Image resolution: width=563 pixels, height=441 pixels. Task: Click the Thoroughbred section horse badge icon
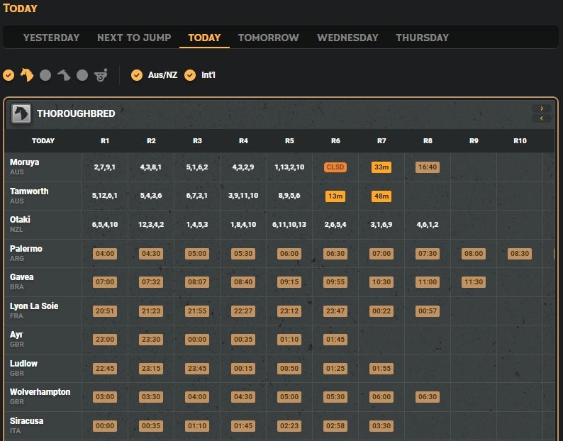point(21,113)
